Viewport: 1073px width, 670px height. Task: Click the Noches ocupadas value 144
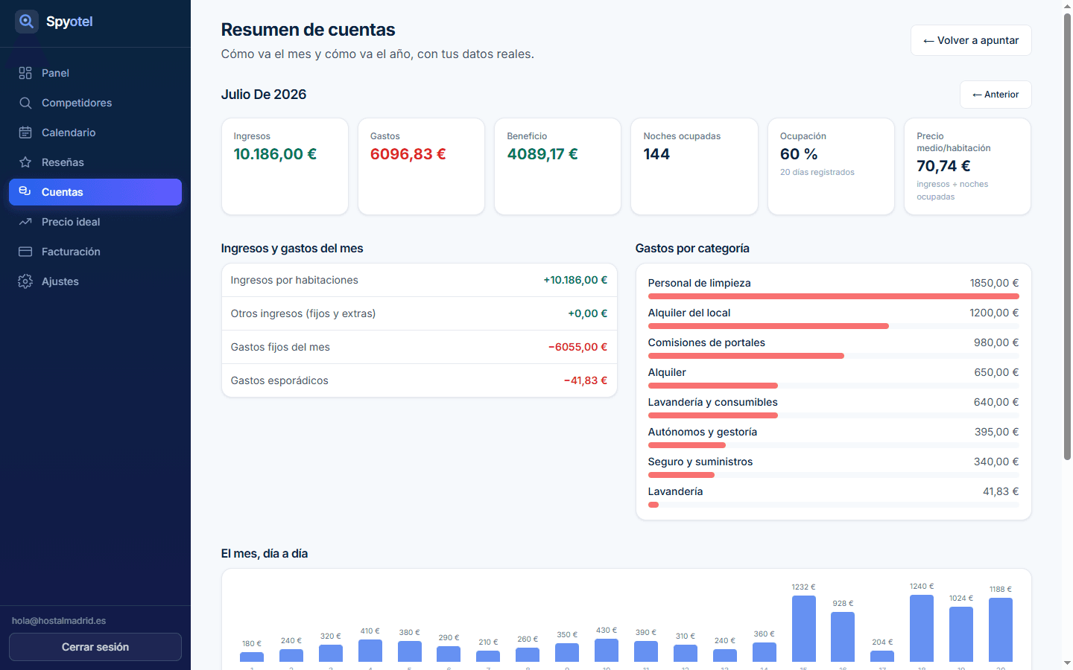[x=656, y=154]
